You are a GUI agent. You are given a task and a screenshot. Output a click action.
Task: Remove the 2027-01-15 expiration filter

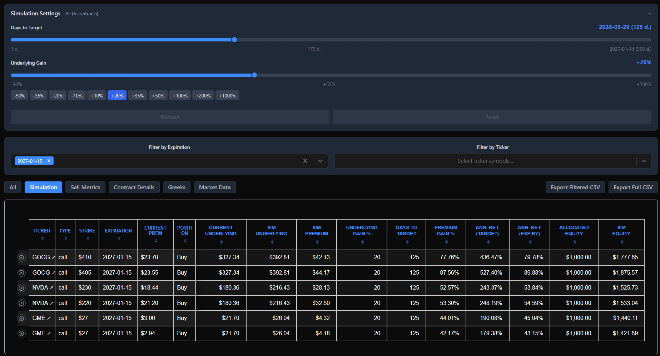[49, 161]
